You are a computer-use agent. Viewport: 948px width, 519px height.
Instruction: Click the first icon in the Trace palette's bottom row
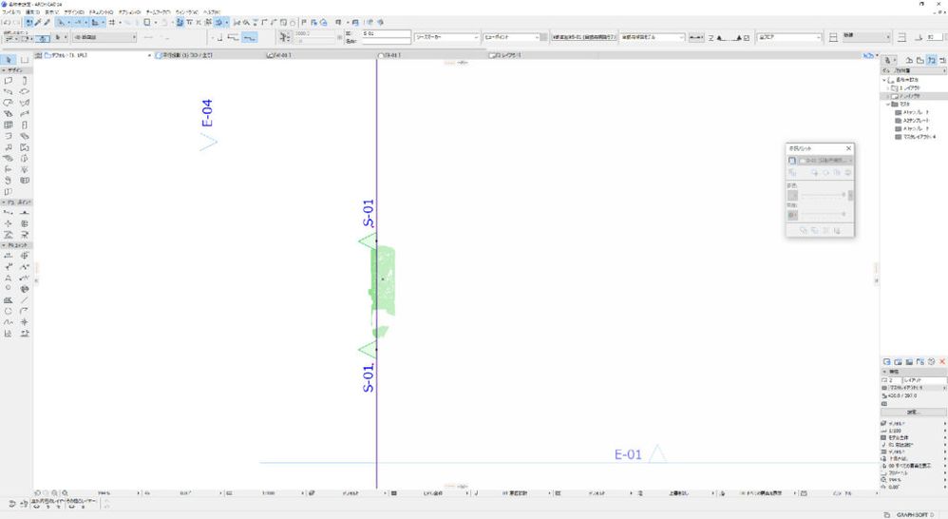pos(804,230)
